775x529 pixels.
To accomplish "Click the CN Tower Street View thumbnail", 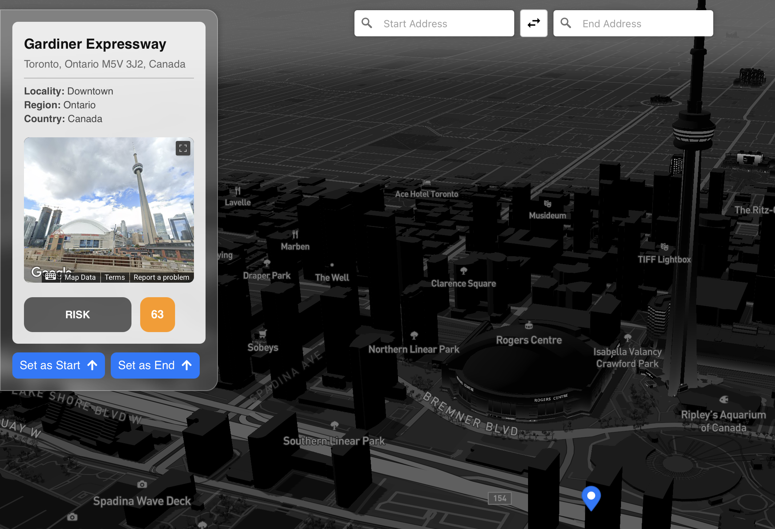I will point(109,203).
